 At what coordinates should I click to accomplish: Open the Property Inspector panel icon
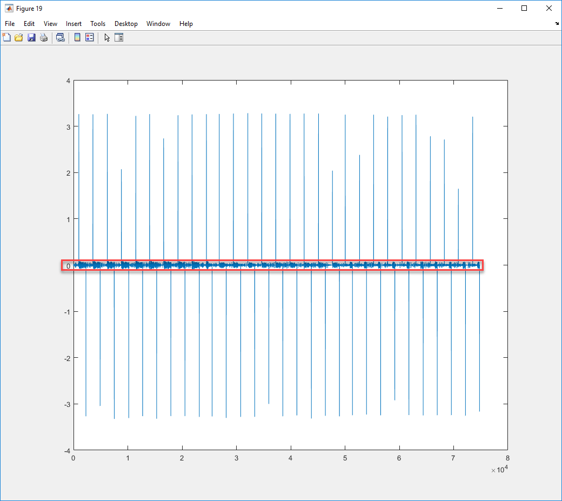119,37
